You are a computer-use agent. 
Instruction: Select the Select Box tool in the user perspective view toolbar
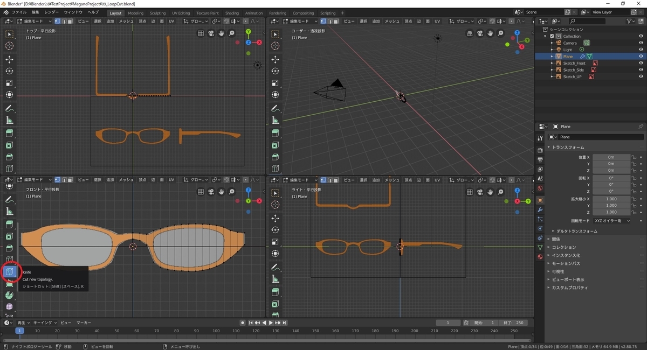tap(275, 34)
